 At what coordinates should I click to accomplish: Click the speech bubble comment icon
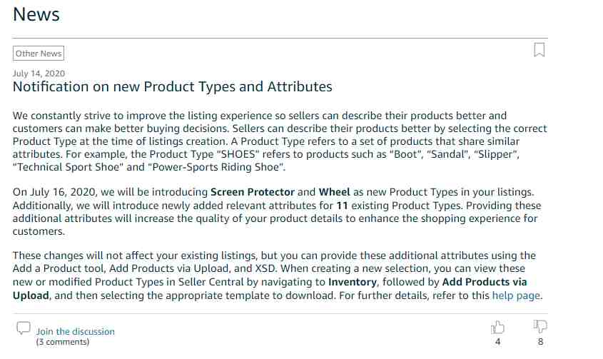[24, 328]
